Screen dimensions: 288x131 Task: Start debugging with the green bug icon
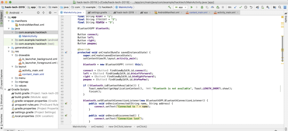click(x=202, y=7)
